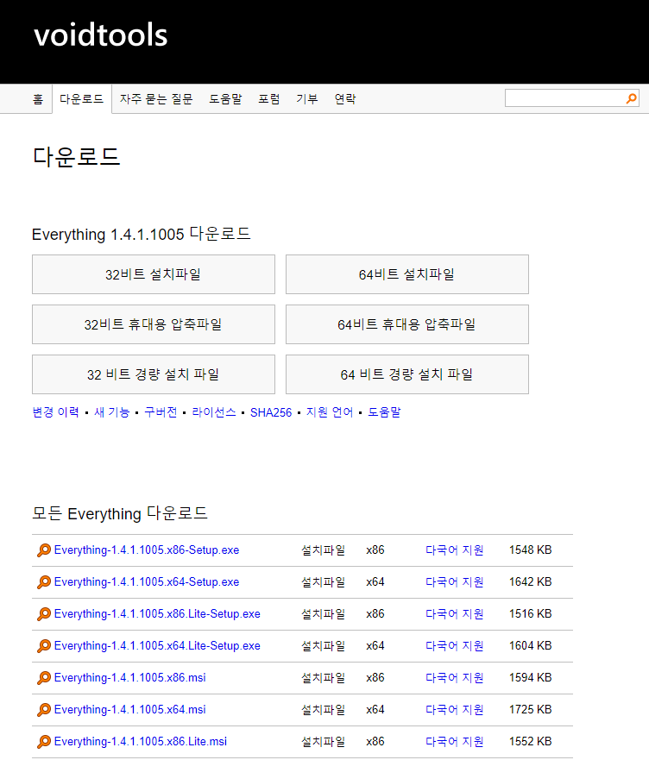
Task: Click icon beside Everything-1.4.1.1005.x86.Lite.msi
Action: click(44, 742)
